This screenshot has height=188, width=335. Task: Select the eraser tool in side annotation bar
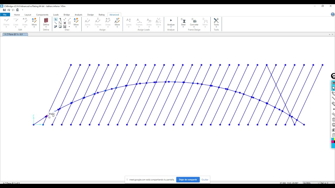click(x=333, y=104)
